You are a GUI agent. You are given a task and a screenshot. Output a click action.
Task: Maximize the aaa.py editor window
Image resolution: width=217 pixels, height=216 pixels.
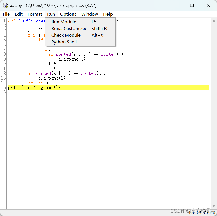coord(192,5)
